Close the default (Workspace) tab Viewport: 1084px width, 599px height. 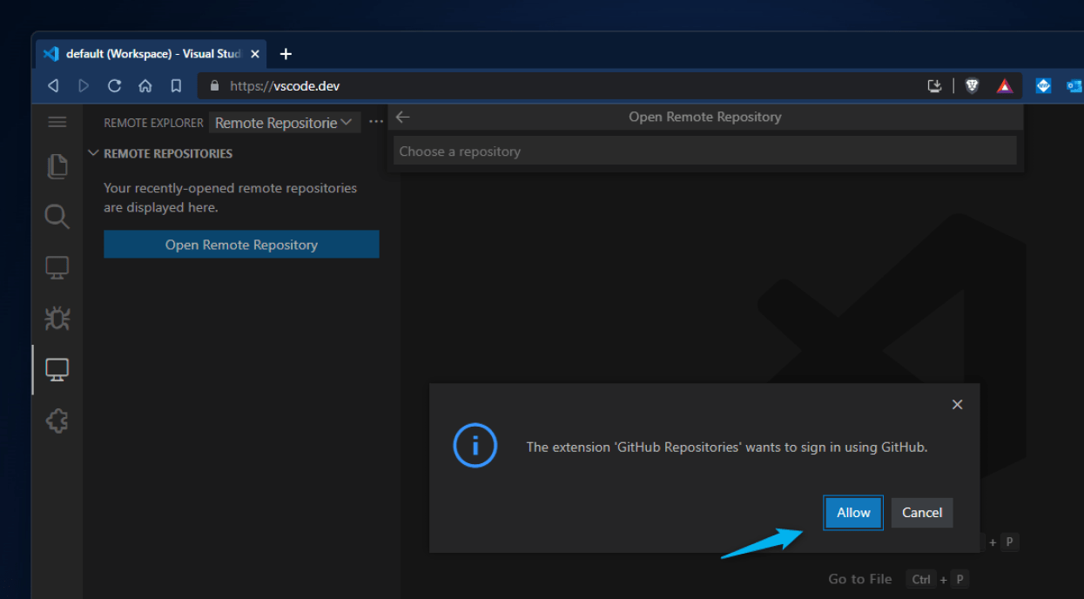click(255, 54)
